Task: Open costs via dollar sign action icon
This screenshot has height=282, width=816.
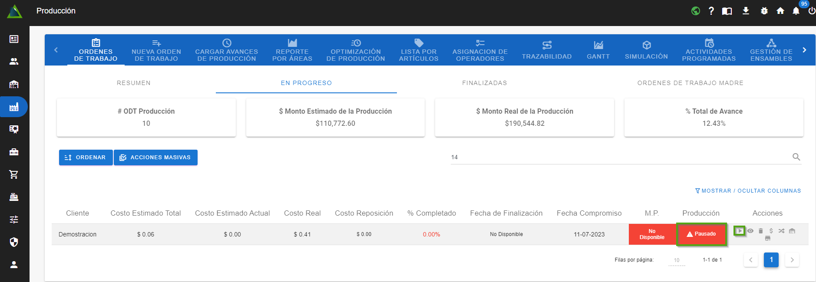Action: click(771, 231)
